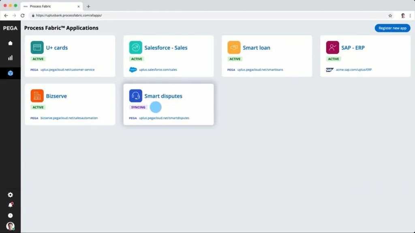The width and height of the screenshot is (415, 233).
Task: Go back with browser back arrow
Action: point(6,16)
